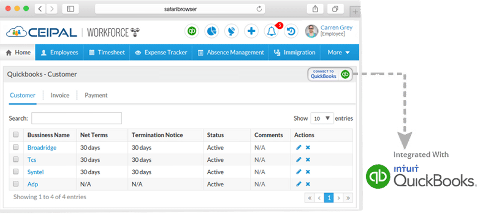Check the Adp row checkbox
Viewport: 477px width, 214px height.
pyautogui.click(x=15, y=184)
